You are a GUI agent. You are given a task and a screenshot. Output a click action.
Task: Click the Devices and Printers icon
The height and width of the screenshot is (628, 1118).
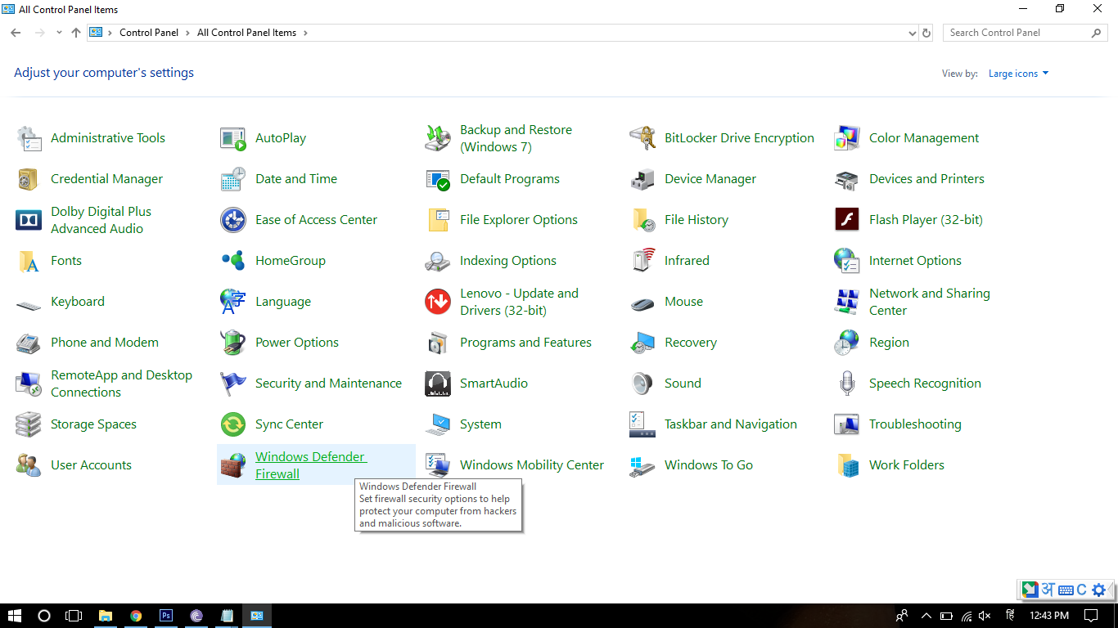coord(847,179)
